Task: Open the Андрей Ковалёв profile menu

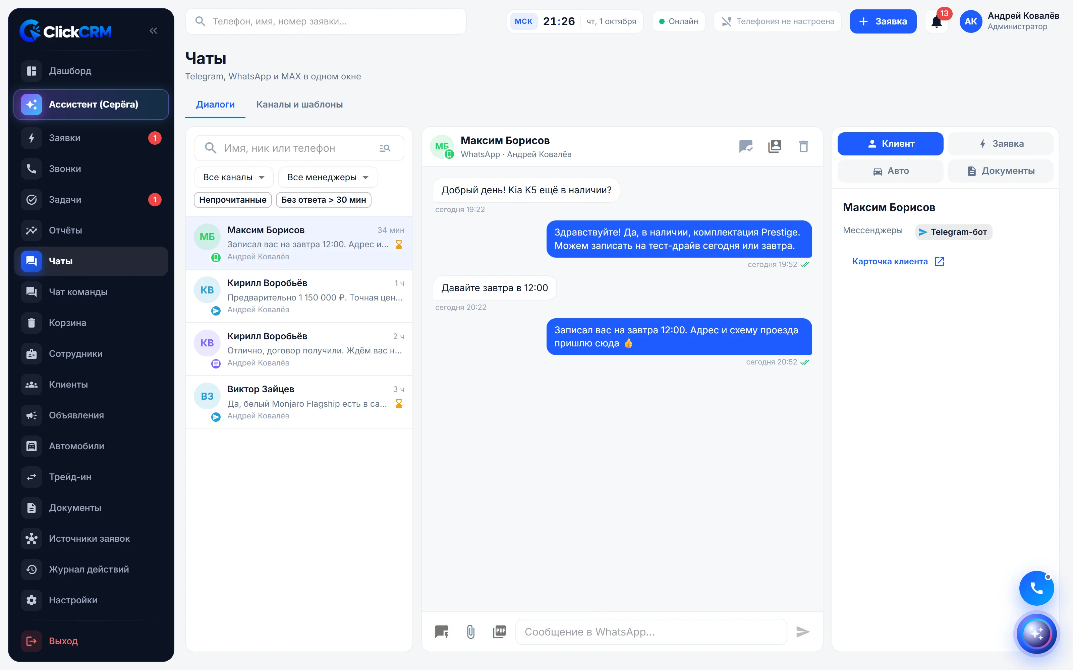Action: pyautogui.click(x=1009, y=21)
